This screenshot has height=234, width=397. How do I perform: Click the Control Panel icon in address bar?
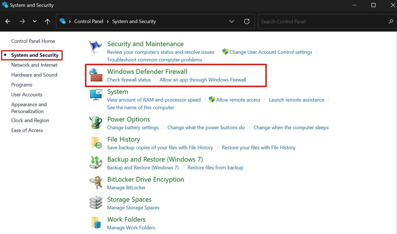(x=63, y=21)
